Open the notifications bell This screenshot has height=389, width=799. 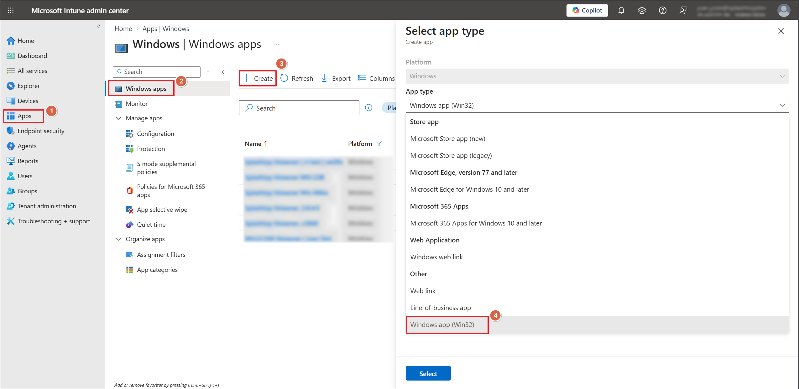coord(621,10)
